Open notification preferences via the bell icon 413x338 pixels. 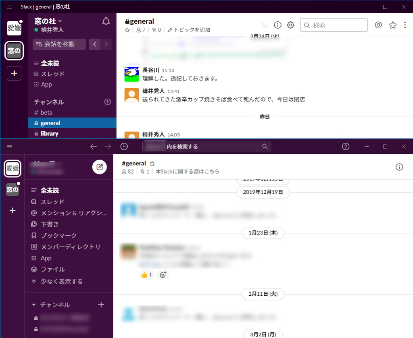tap(106, 21)
